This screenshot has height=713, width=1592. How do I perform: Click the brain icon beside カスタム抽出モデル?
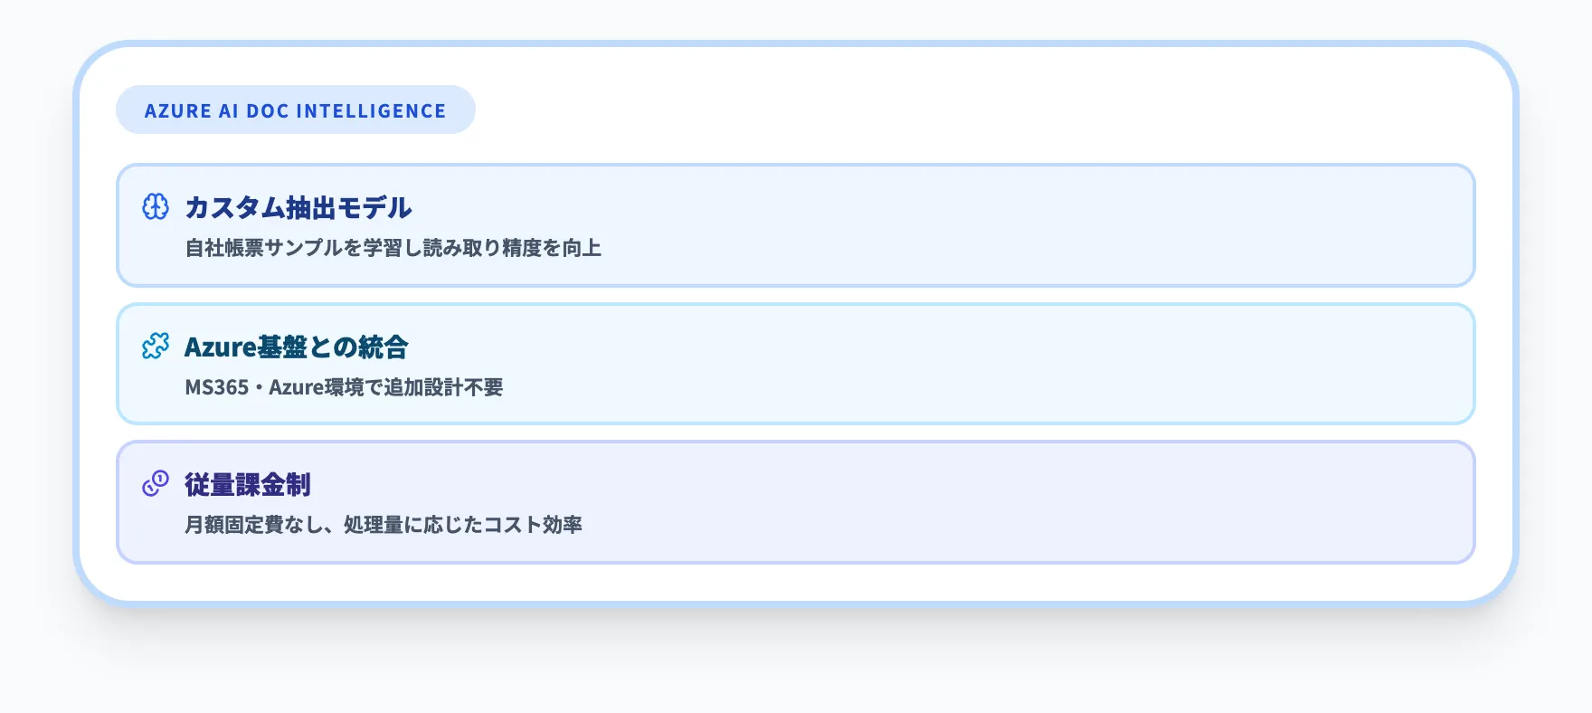[x=156, y=207]
